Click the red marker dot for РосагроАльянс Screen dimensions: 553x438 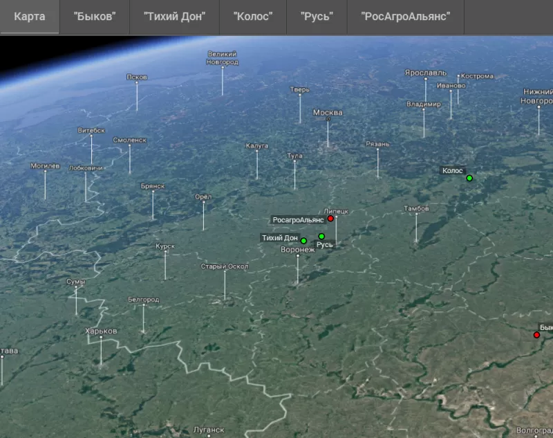pyautogui.click(x=330, y=219)
